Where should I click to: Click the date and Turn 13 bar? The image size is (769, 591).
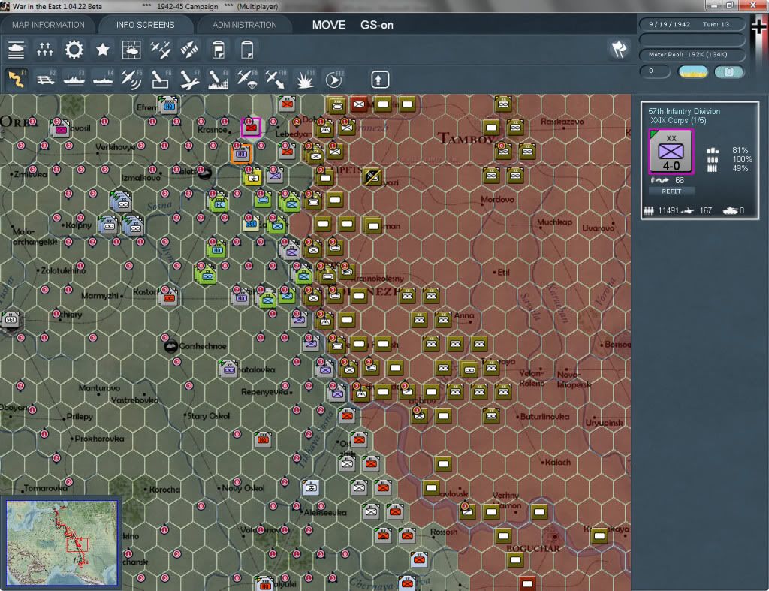[x=692, y=24]
